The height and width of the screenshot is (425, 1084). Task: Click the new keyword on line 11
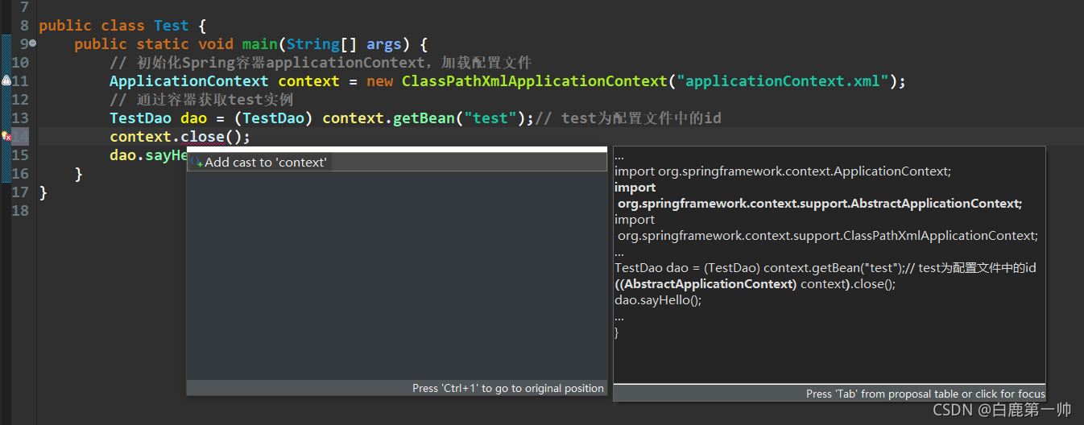(x=379, y=81)
